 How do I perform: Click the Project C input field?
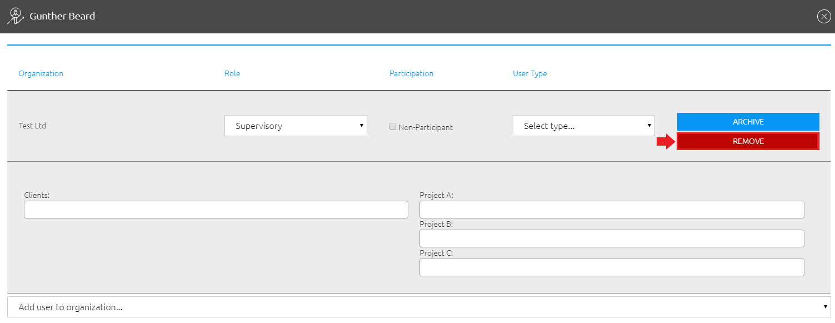pos(611,267)
